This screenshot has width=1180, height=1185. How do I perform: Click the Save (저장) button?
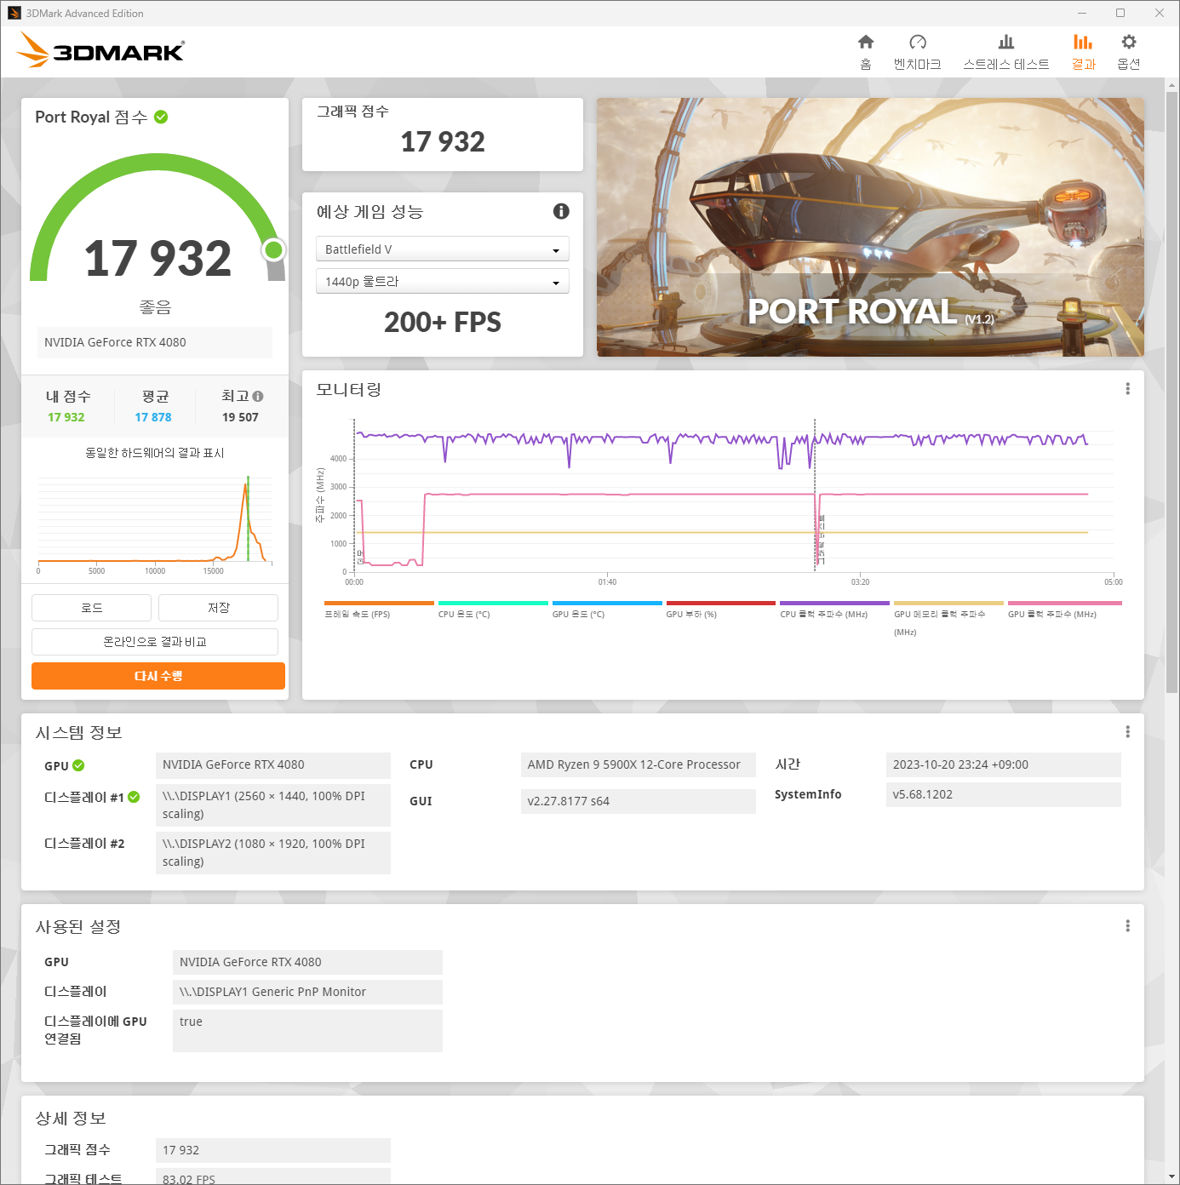(x=218, y=608)
